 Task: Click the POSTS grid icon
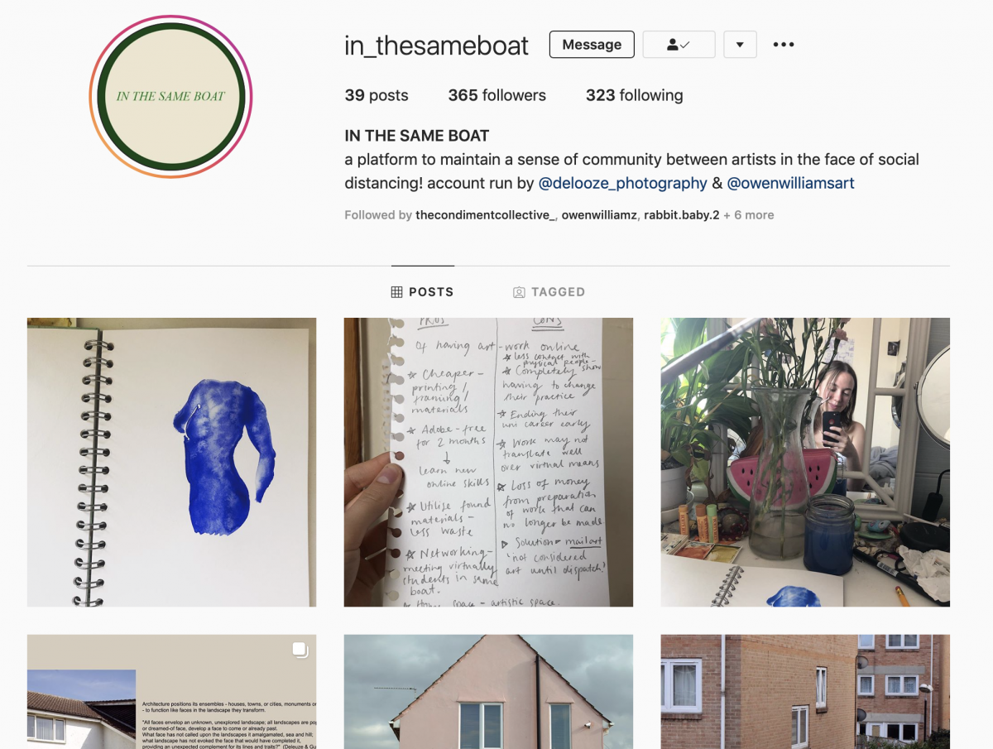[x=396, y=292]
